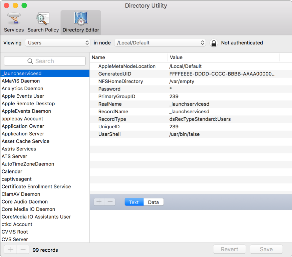Switch value display to Text

(x=133, y=202)
